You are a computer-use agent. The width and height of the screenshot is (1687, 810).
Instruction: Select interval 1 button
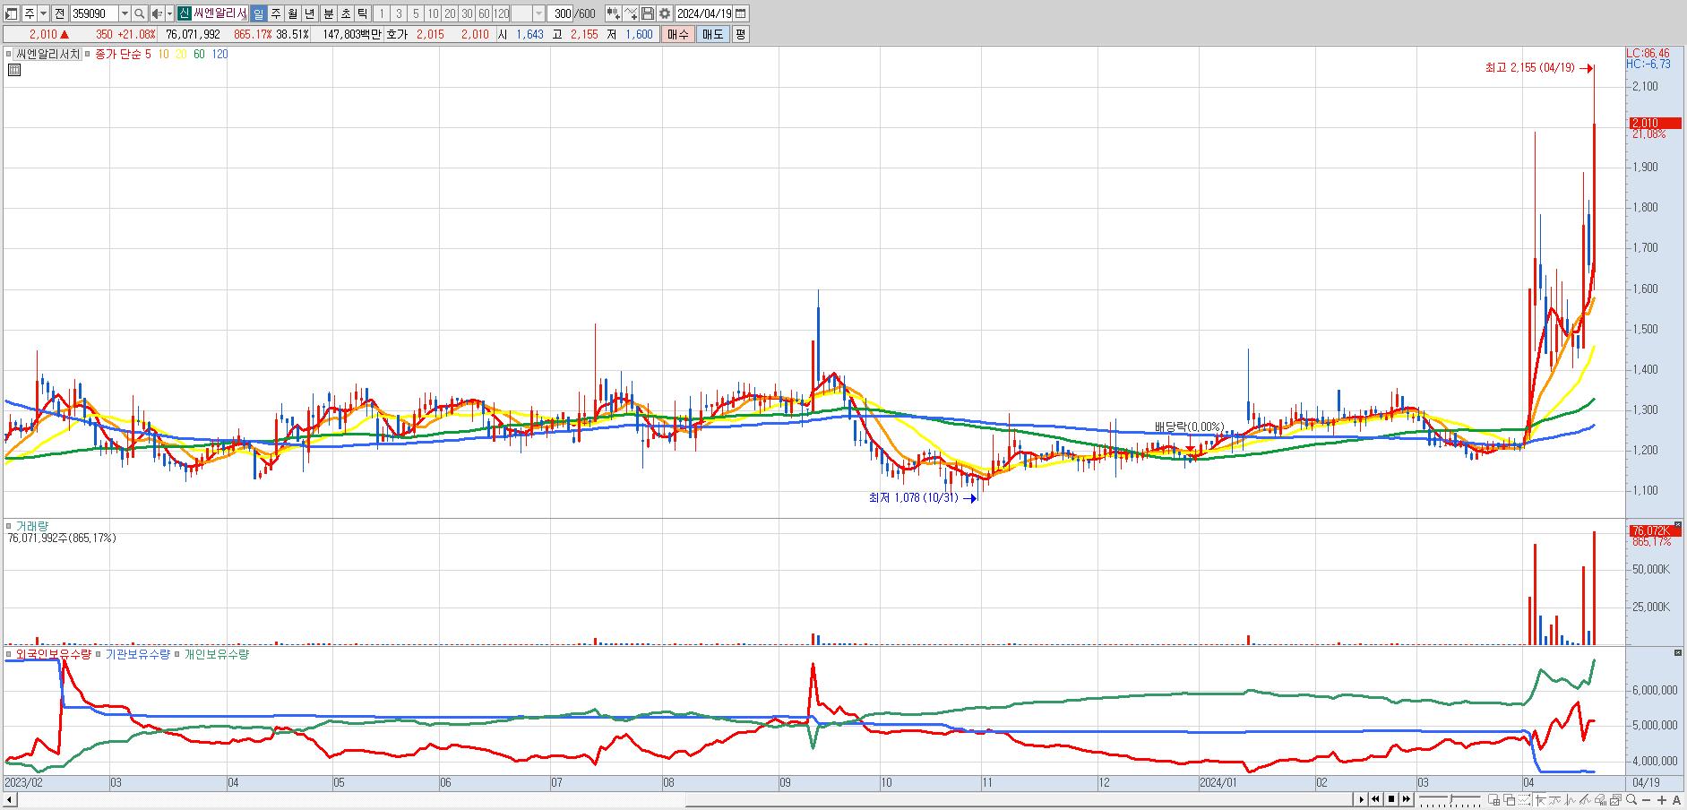[381, 13]
